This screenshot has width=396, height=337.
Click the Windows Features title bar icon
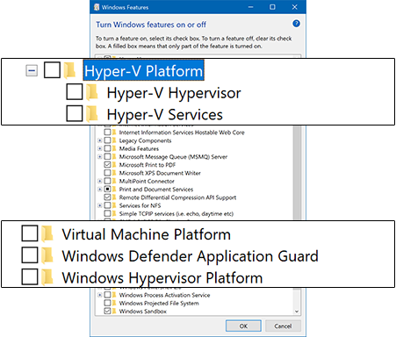pos(97,7)
